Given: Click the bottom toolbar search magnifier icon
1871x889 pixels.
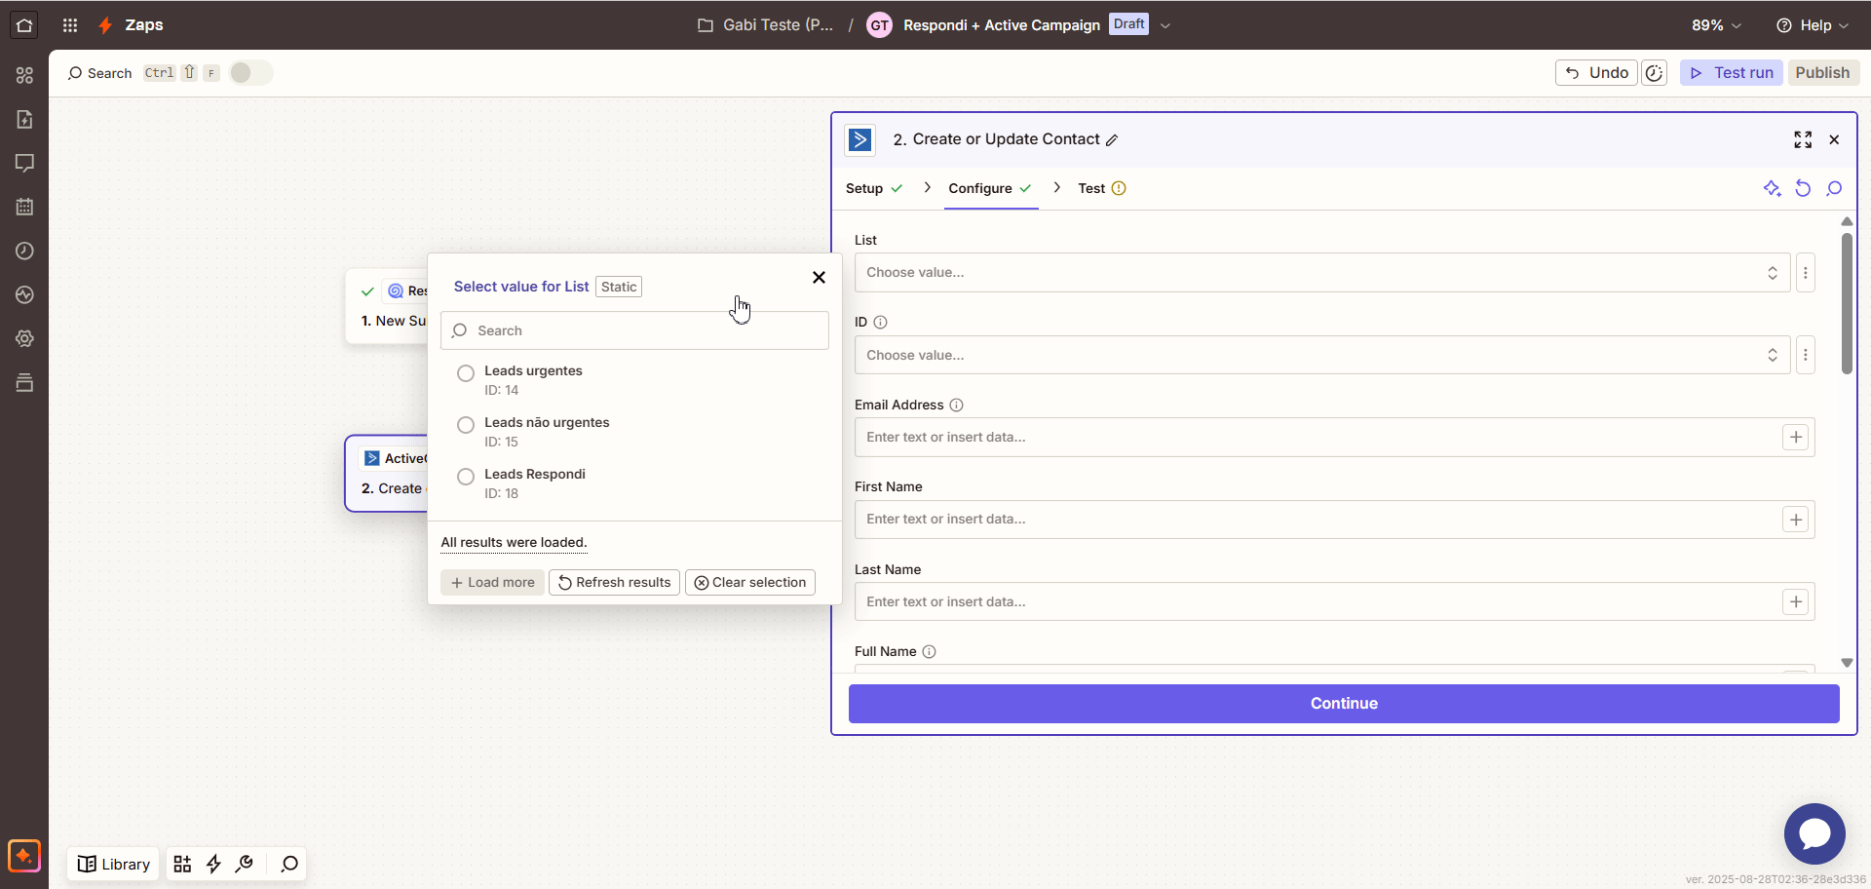Looking at the screenshot, I should [289, 864].
